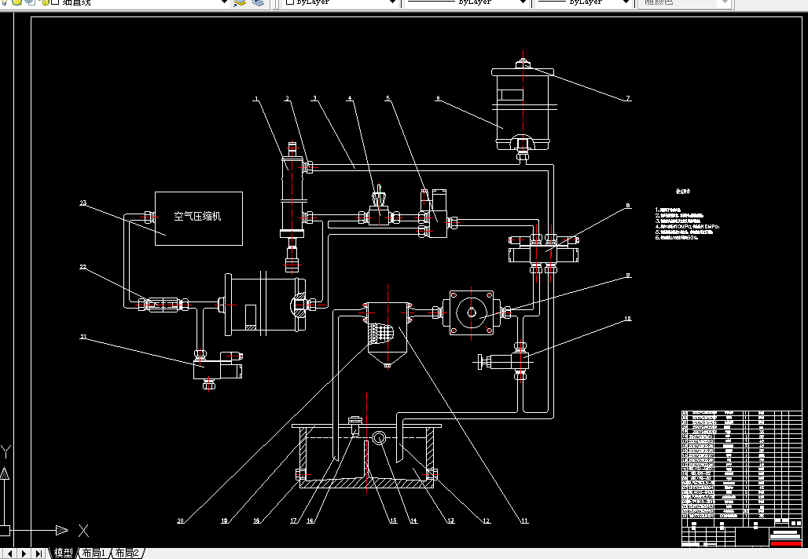The height and width of the screenshot is (559, 808).
Task: Click the previous-tab arrow beside layout tabs
Action: [x=9, y=554]
